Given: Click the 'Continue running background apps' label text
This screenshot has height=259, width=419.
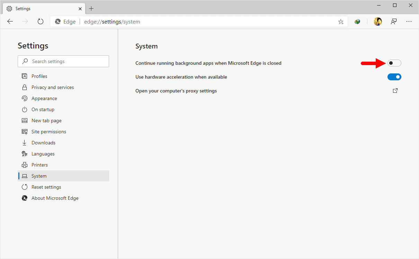Looking at the screenshot, I should click(208, 63).
